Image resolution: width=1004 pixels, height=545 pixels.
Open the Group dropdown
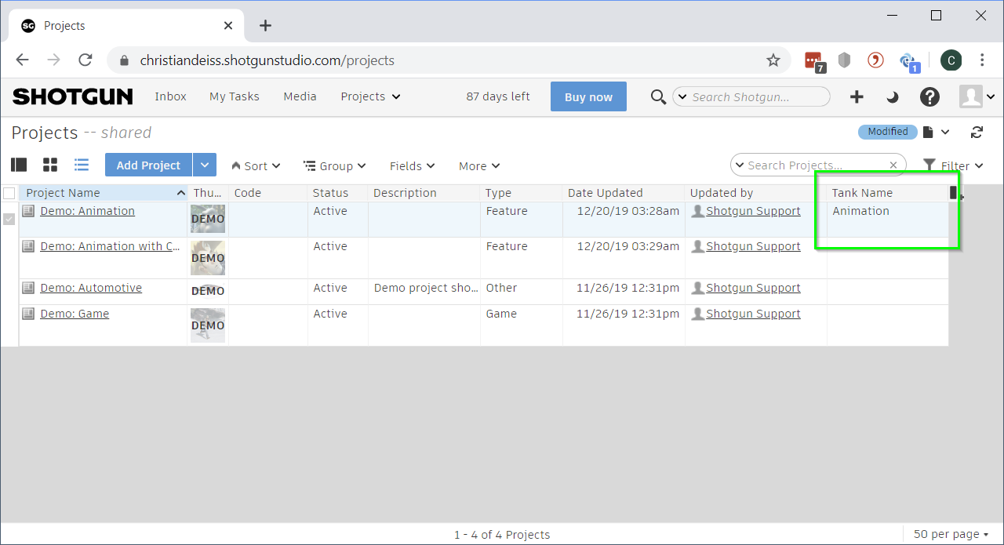(x=335, y=166)
